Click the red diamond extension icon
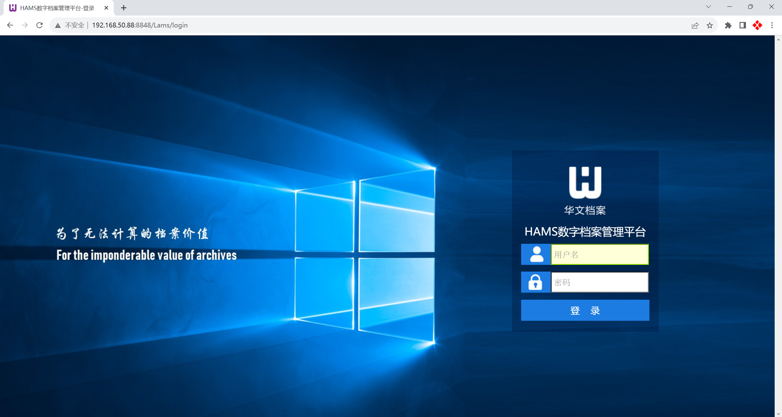Screen dimensions: 782x417 pyautogui.click(x=757, y=25)
